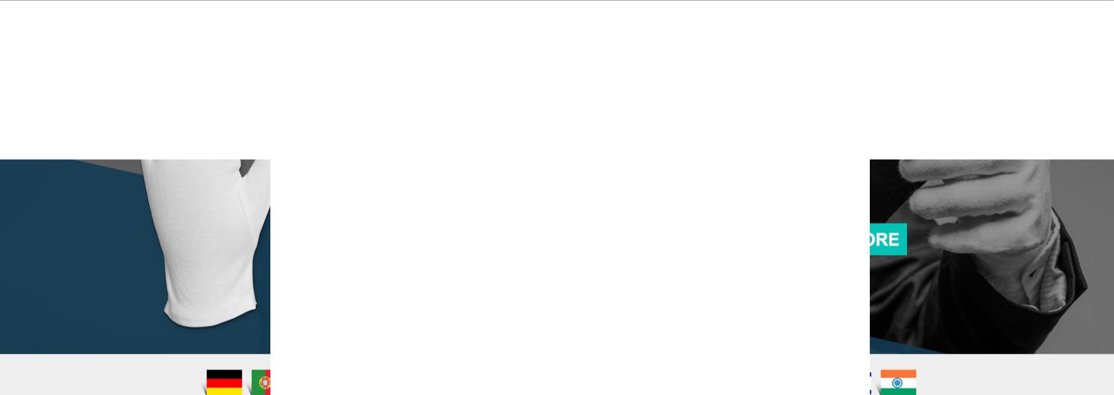
Task: Click gray footer bar beside German flag
Action: [x=99, y=375]
